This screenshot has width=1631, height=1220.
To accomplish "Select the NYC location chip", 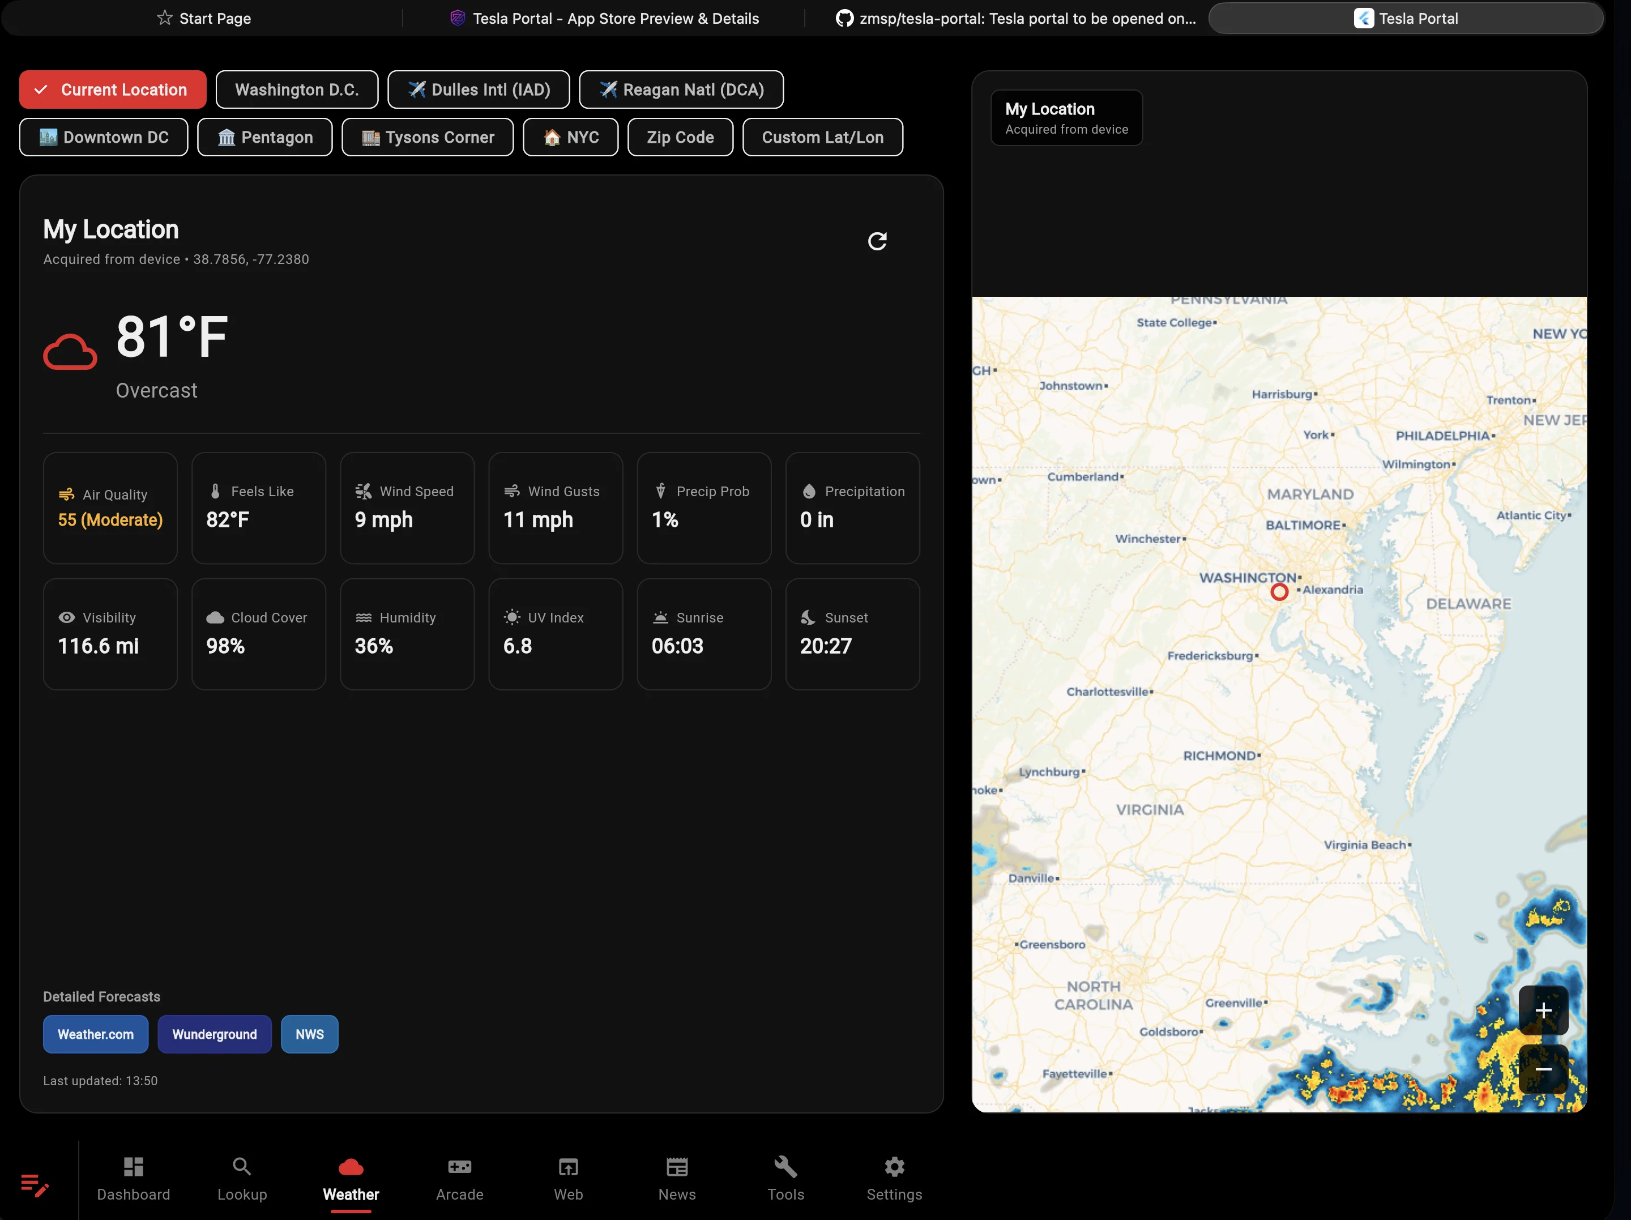I will coord(571,137).
